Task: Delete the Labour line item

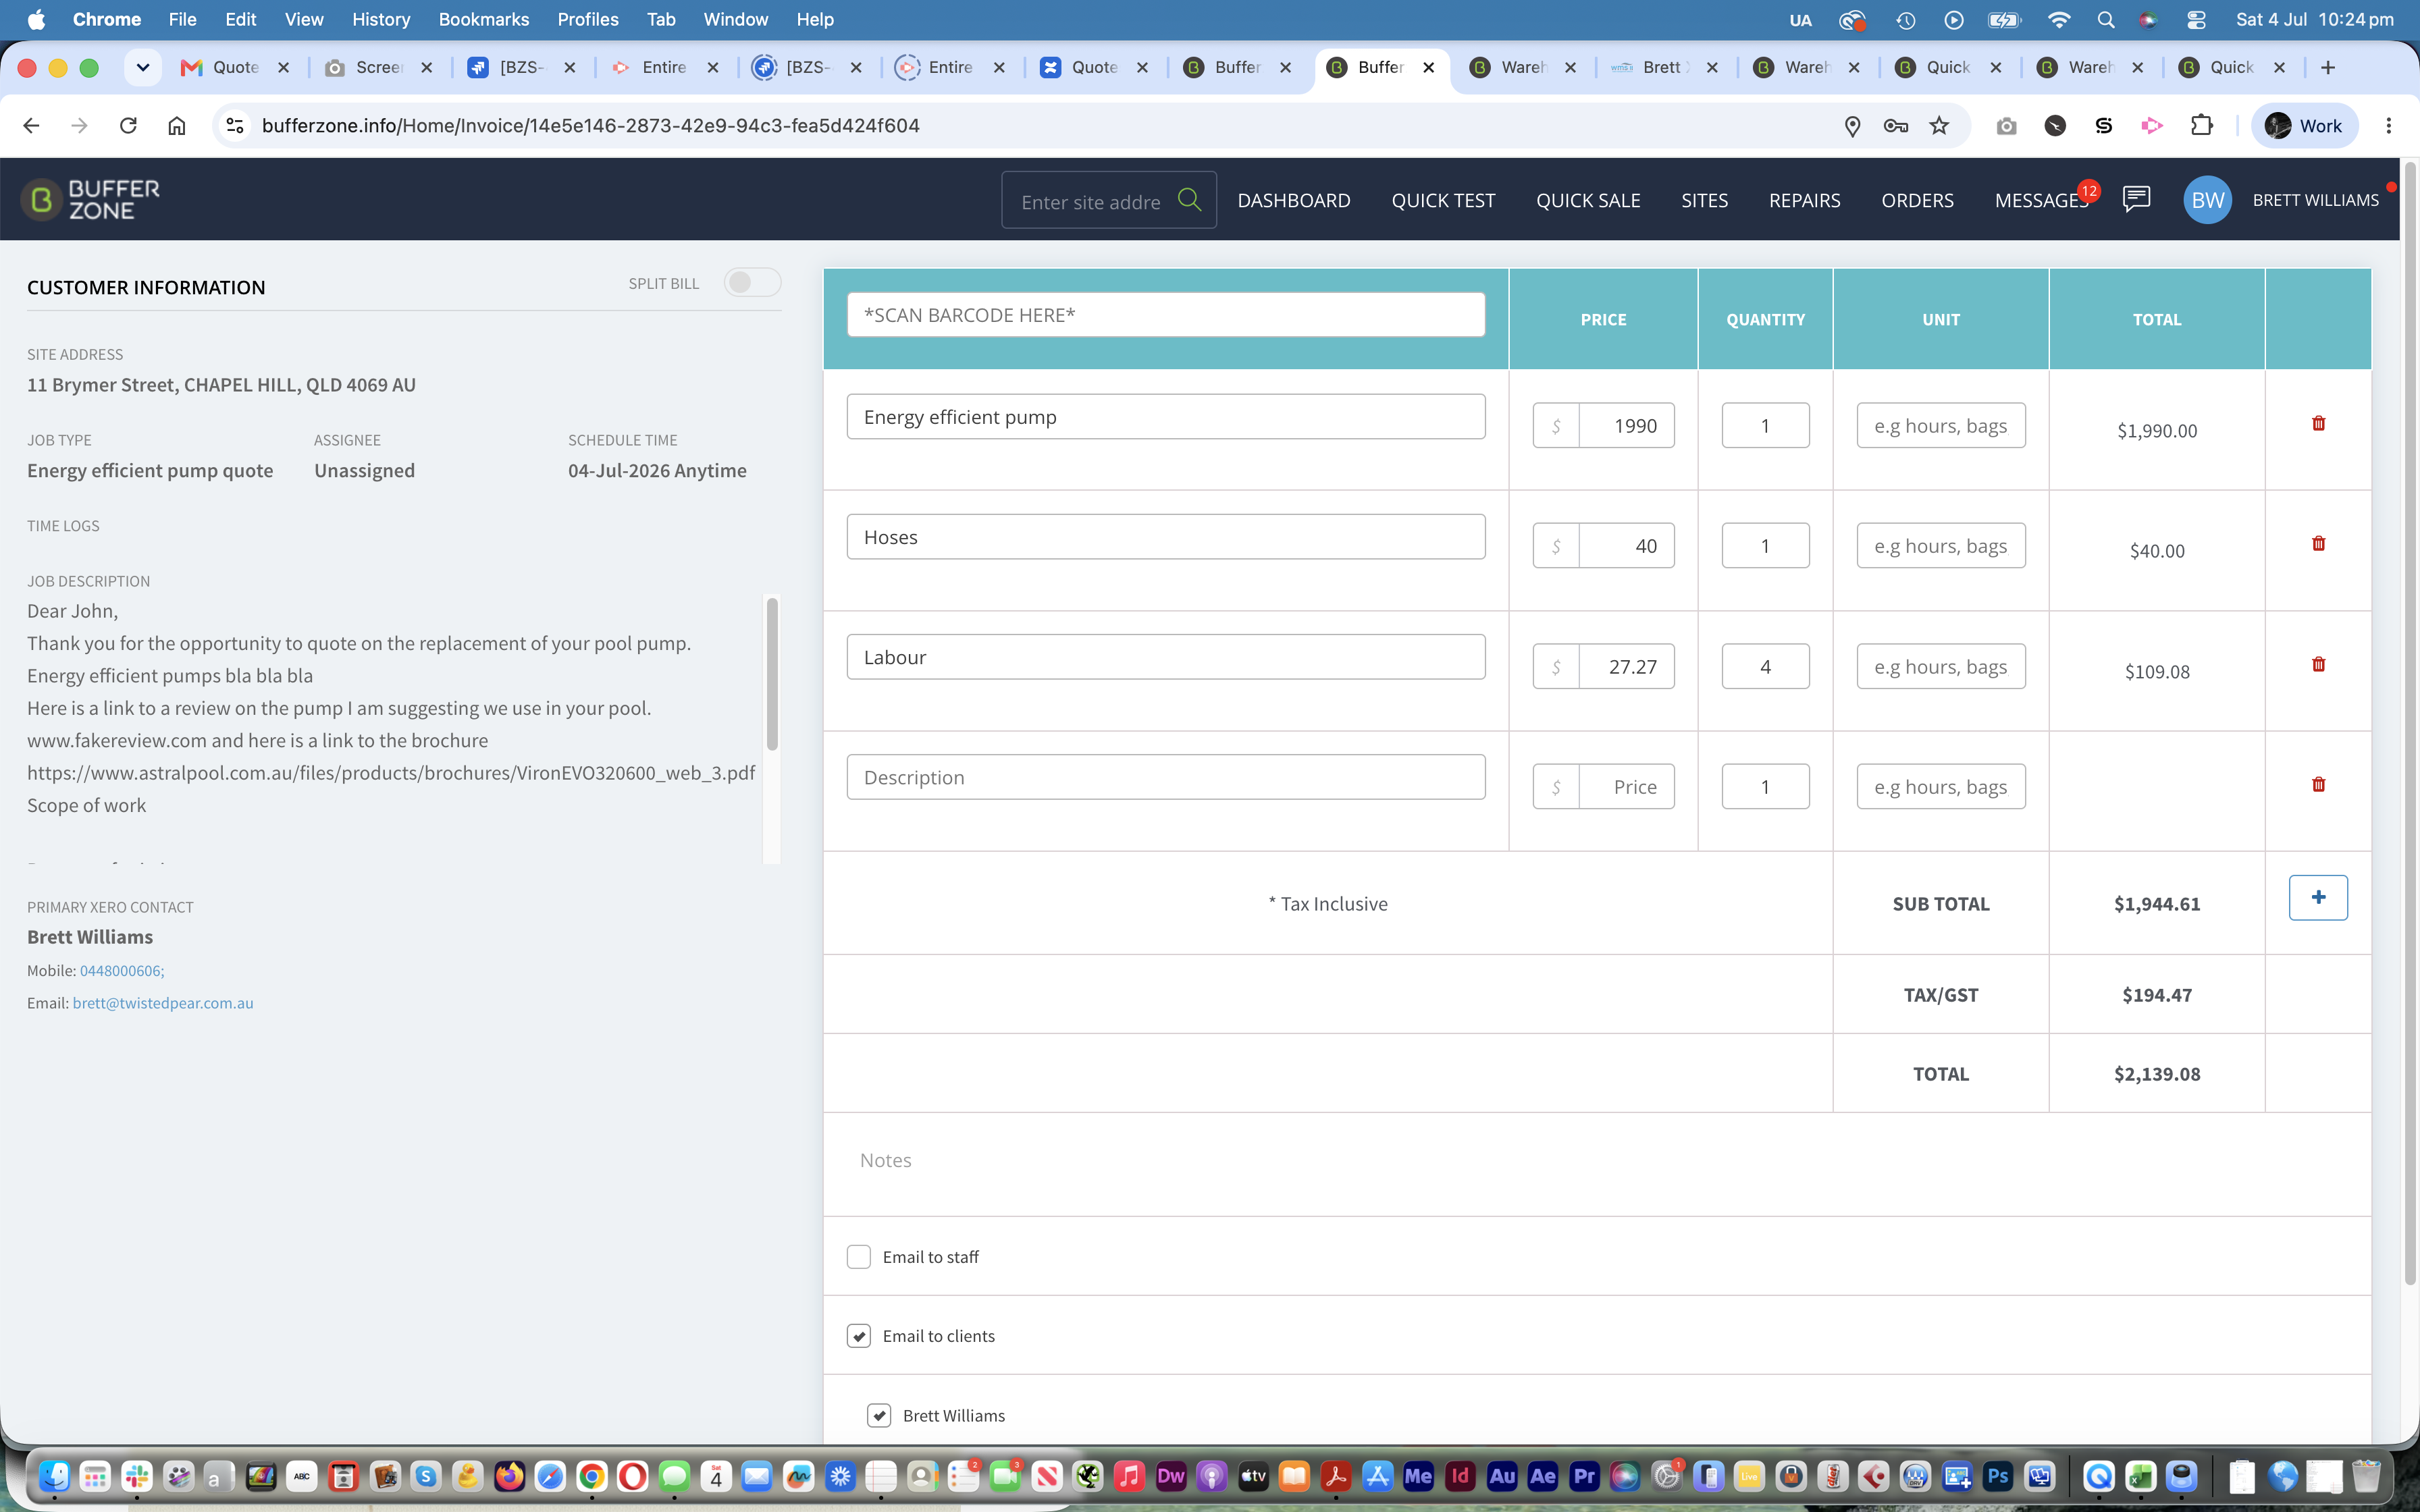Action: [2318, 665]
